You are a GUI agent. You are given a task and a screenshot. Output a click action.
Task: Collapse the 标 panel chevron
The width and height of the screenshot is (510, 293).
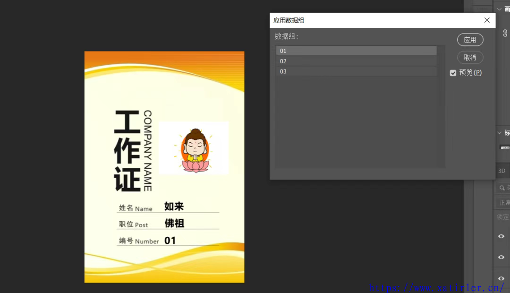pyautogui.click(x=499, y=133)
